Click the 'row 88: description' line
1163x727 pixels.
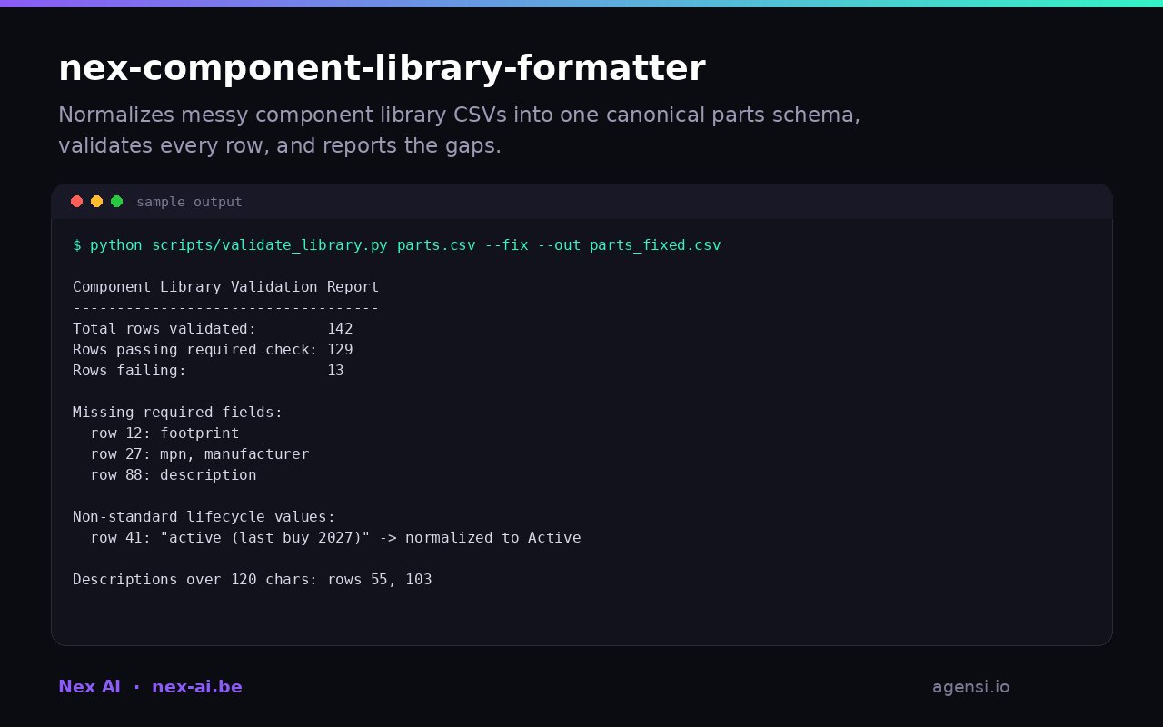(173, 475)
